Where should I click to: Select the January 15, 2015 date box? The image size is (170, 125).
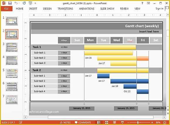click(x=82, y=108)
